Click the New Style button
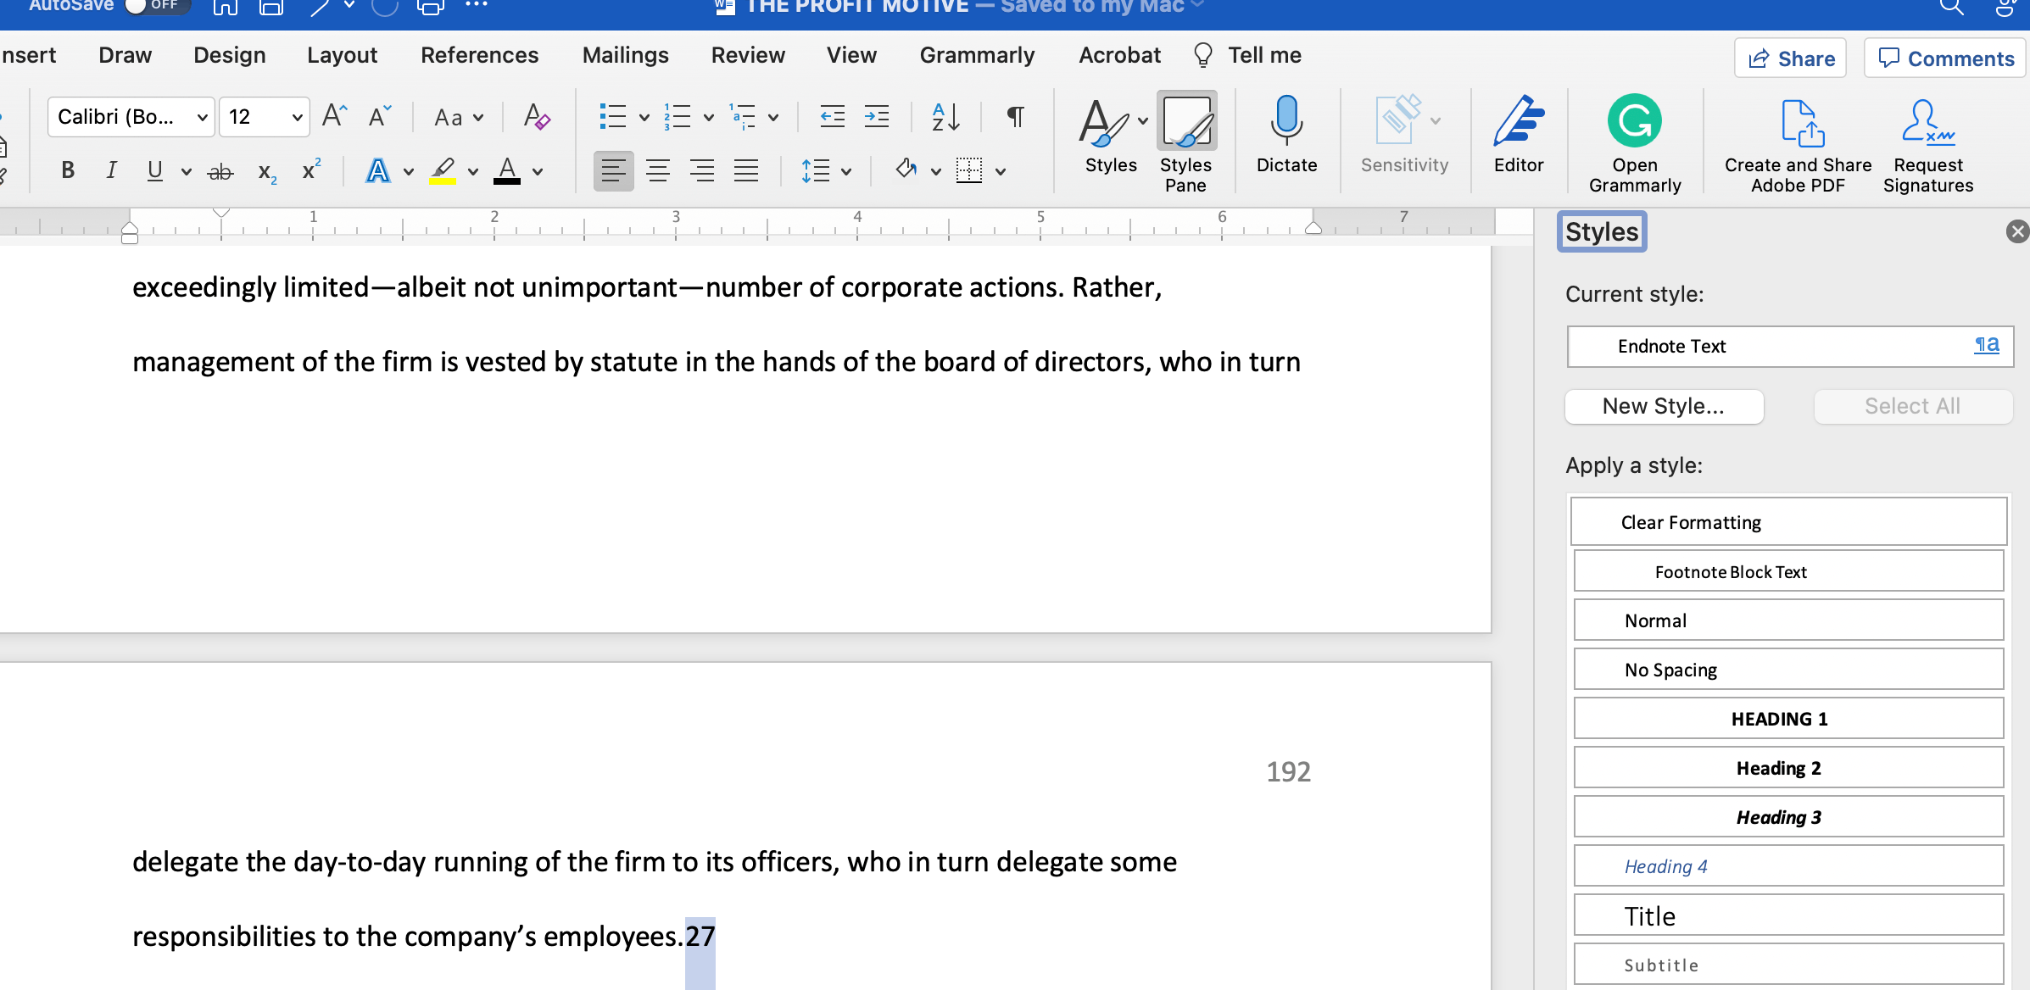The image size is (2030, 990). (1664, 406)
